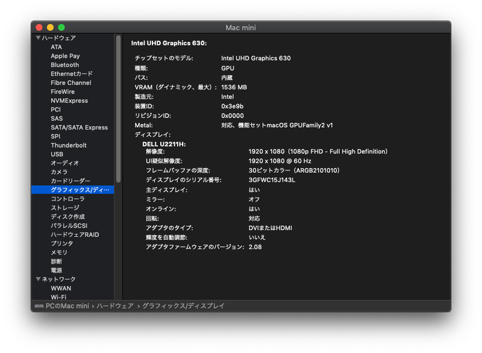Click the 30ビットカラー framebuffer value
This screenshot has width=482, height=353.
point(294,170)
